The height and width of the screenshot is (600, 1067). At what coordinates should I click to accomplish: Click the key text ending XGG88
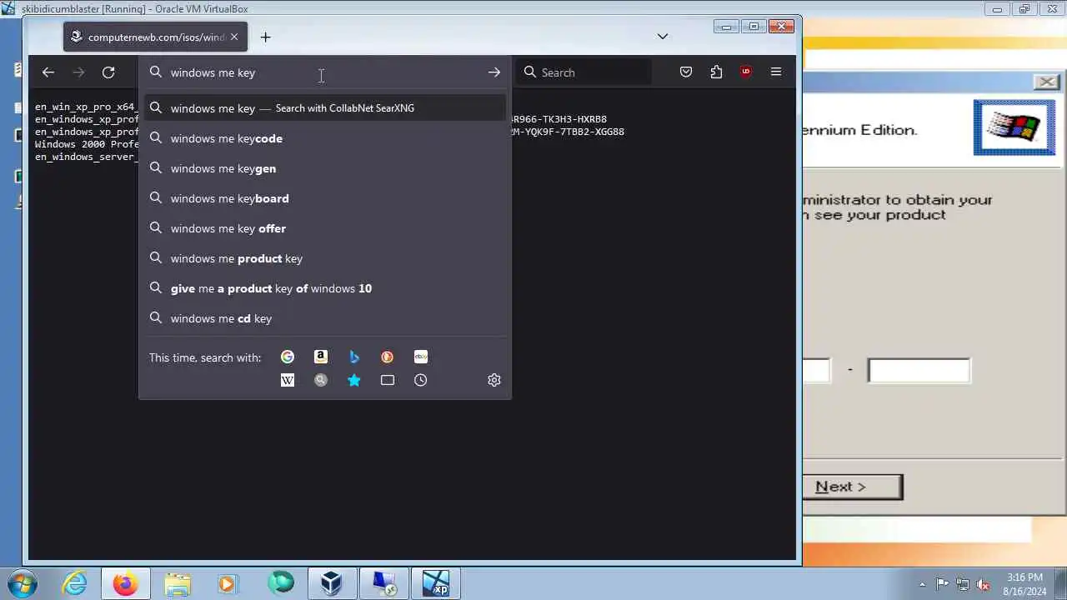[x=567, y=132]
